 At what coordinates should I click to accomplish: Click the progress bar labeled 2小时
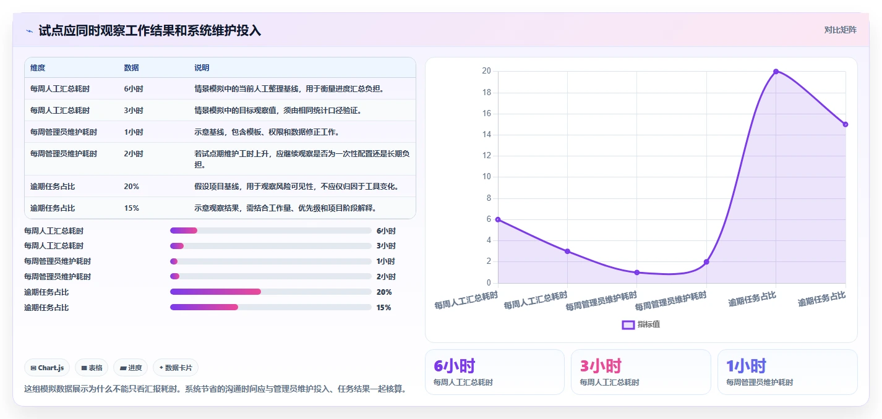270,276
